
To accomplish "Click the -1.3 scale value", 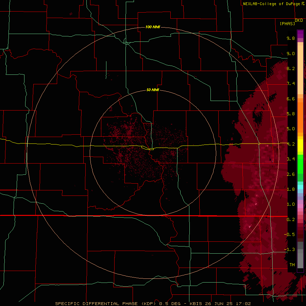I will click(289, 250).
